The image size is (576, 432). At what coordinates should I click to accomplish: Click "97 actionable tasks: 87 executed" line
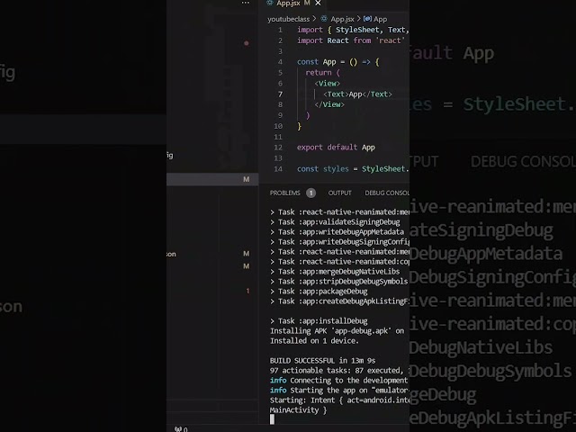pos(340,371)
